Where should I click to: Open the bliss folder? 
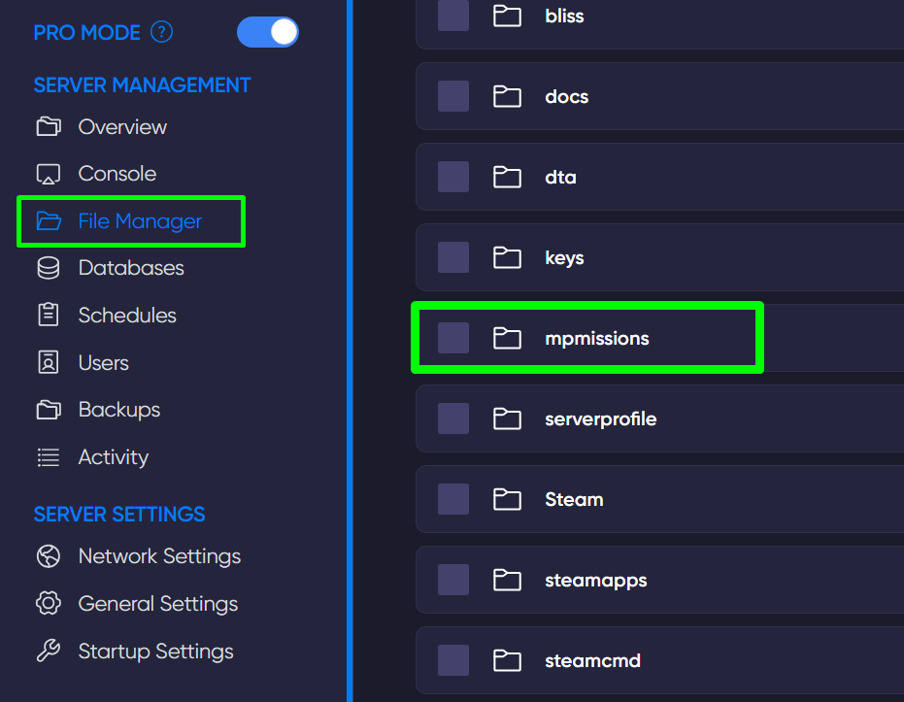tap(564, 17)
